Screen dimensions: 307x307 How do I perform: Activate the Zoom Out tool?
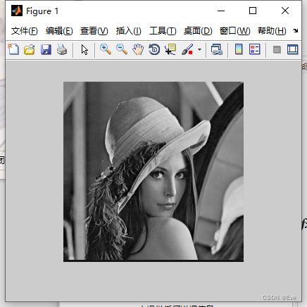(122, 49)
